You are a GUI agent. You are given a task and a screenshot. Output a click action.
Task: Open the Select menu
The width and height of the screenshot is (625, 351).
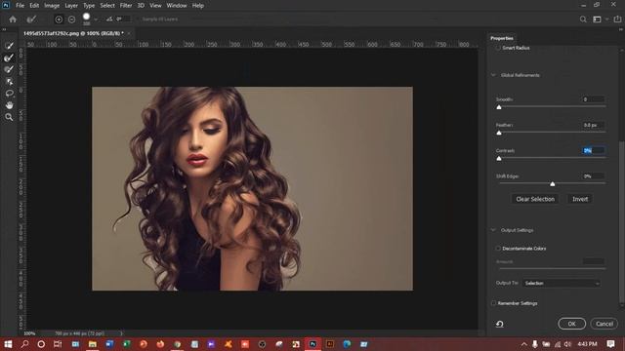tap(107, 6)
